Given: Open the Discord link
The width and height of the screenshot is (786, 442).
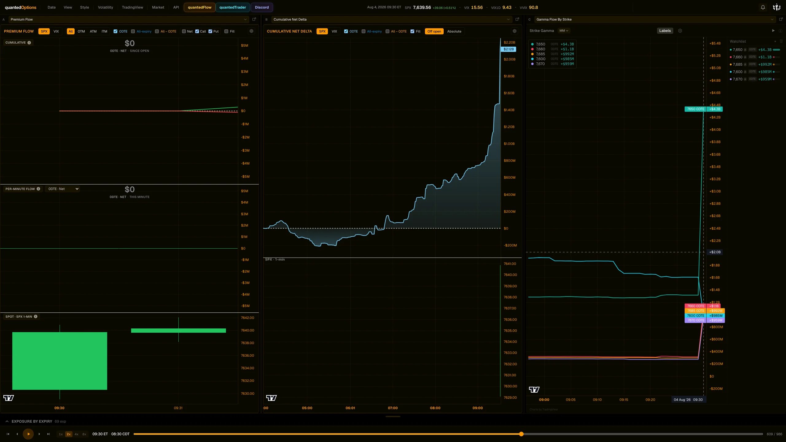Looking at the screenshot, I should 262,7.
